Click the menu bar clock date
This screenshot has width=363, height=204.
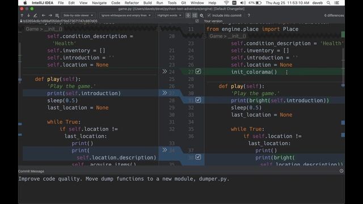coord(288,3)
